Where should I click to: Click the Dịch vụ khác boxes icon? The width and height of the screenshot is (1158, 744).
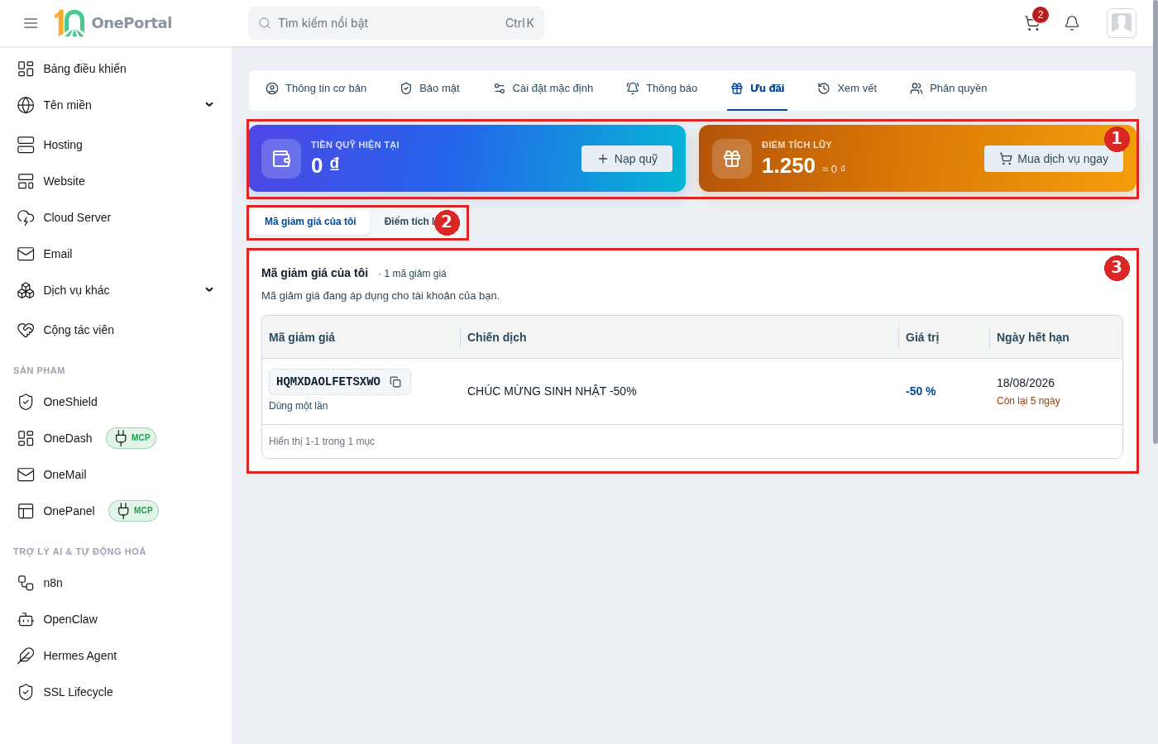26,290
